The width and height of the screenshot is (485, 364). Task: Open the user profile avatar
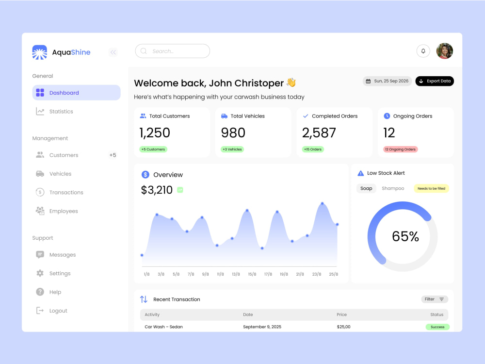tap(444, 51)
